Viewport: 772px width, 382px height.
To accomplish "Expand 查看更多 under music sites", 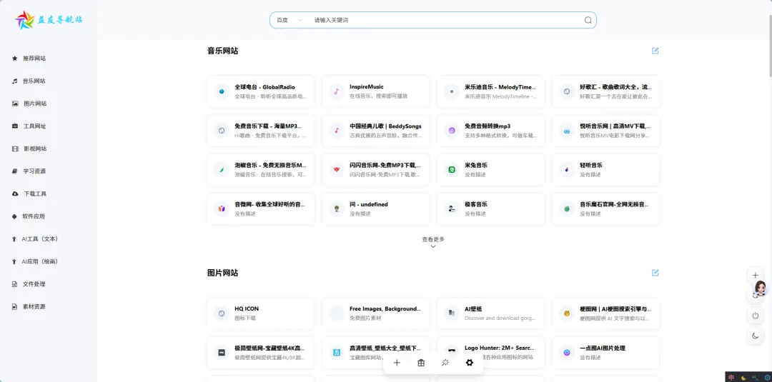I will 433,242.
